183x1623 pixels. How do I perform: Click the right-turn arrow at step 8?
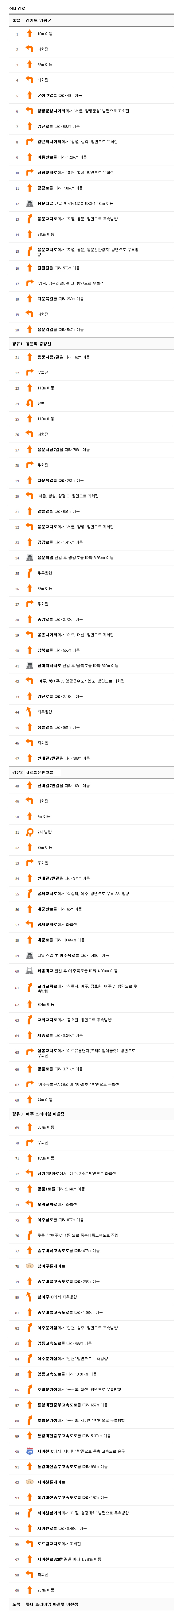(29, 142)
